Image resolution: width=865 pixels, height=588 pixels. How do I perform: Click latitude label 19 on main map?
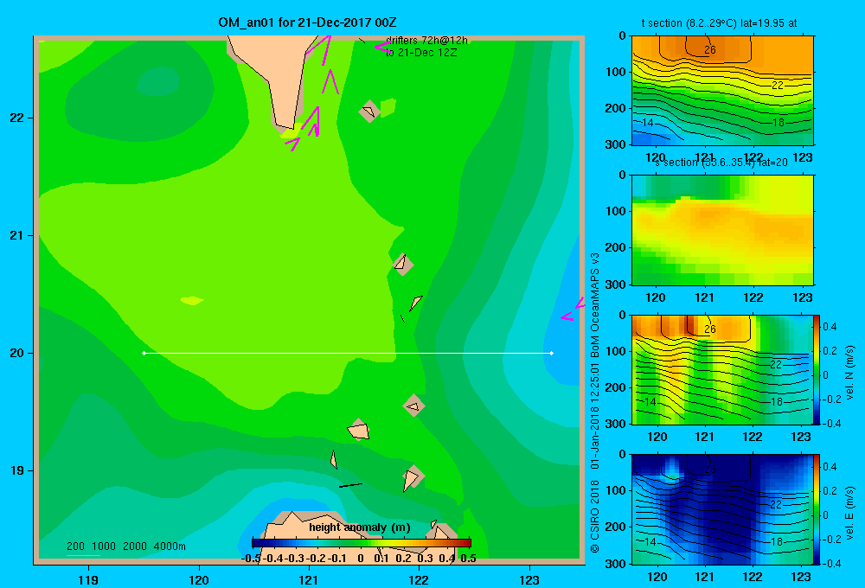[17, 470]
